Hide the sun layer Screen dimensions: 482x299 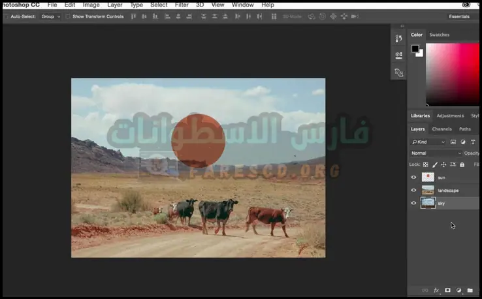click(413, 177)
